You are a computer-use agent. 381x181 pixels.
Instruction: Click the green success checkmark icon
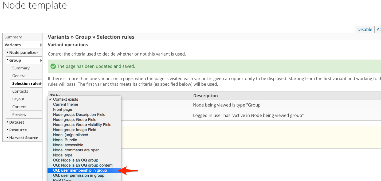[x=53, y=66]
